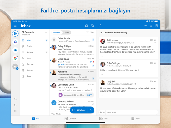This screenshot has height=128, width=171.
Task: Open the Sent folder
Action: coord(34,58)
